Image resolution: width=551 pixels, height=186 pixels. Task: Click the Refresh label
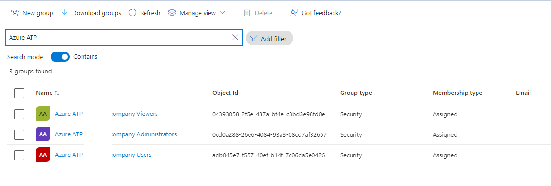point(150,13)
